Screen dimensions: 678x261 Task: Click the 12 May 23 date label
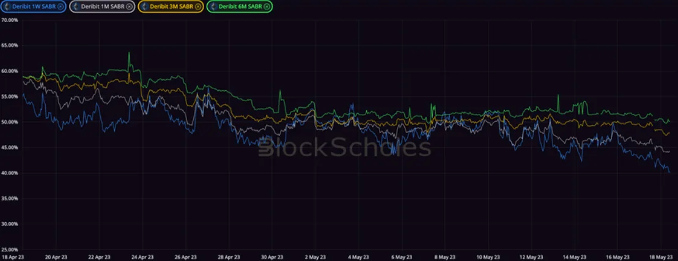coord(532,257)
